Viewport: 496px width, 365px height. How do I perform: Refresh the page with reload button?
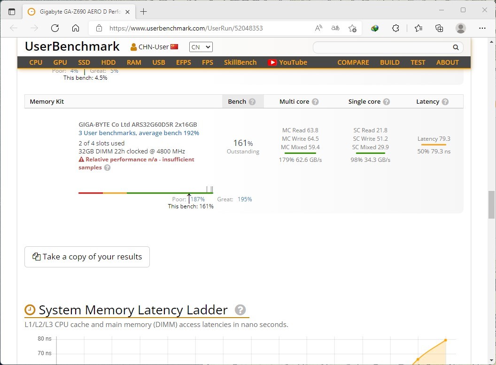tap(55, 28)
